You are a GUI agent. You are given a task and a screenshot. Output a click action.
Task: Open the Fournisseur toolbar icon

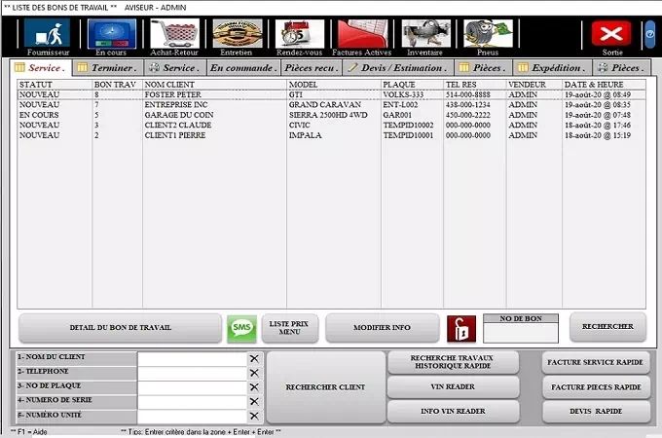pos(47,36)
